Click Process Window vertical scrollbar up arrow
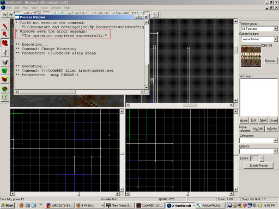This screenshot has width=279, height=209. (147, 22)
